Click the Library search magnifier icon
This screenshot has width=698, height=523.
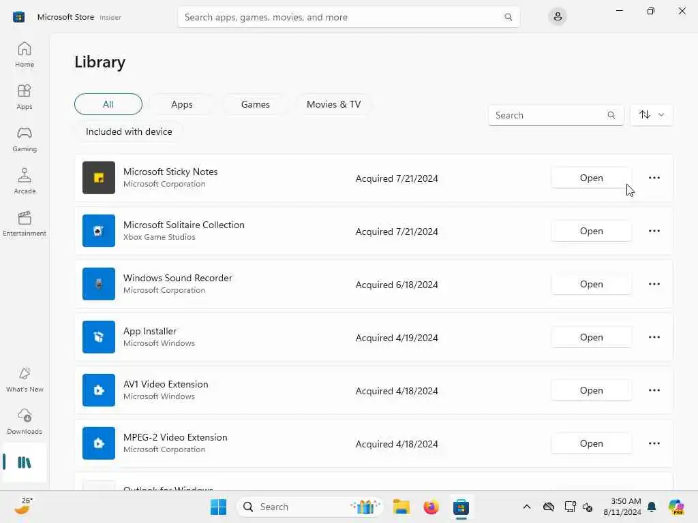611,115
